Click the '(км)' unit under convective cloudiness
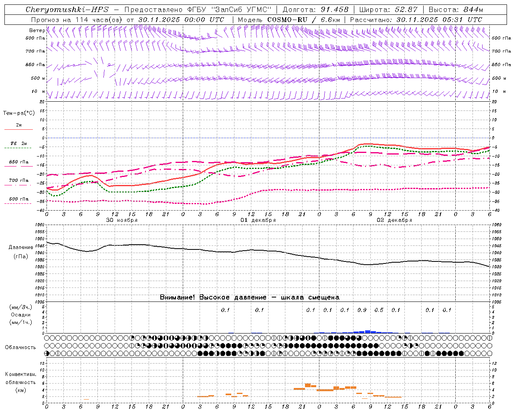 tap(20, 390)
